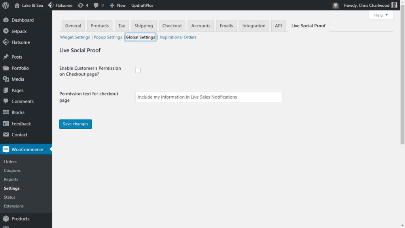Open the updates icon showing 4
The width and height of the screenshot is (405, 228).
coord(81,5)
